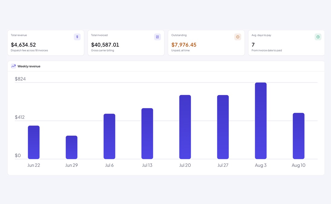Click the 'Aug 3' x-axis label
Screen dimensions: 331x204
261,165
